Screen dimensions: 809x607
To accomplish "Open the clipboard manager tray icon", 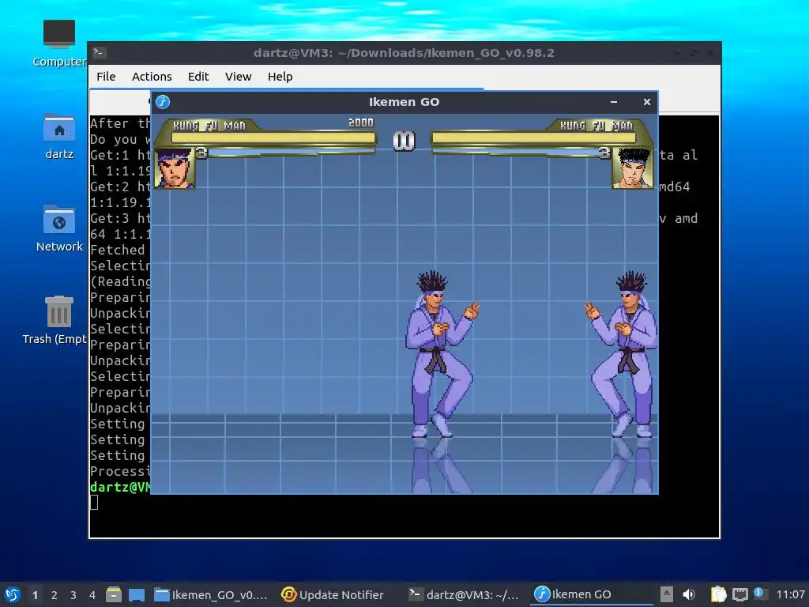I will 718,594.
